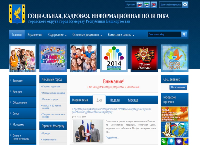Expand the Основные документы dropdown
The width and height of the screenshot is (200, 145).
tap(87, 34)
